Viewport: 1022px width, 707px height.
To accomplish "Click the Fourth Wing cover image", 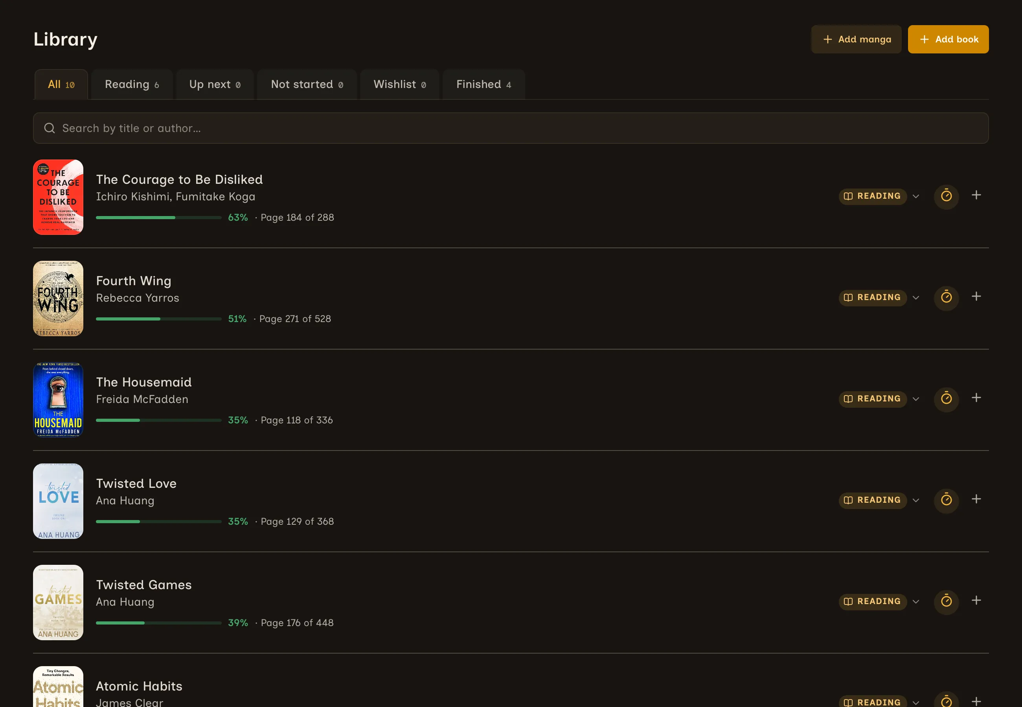I will tap(58, 299).
